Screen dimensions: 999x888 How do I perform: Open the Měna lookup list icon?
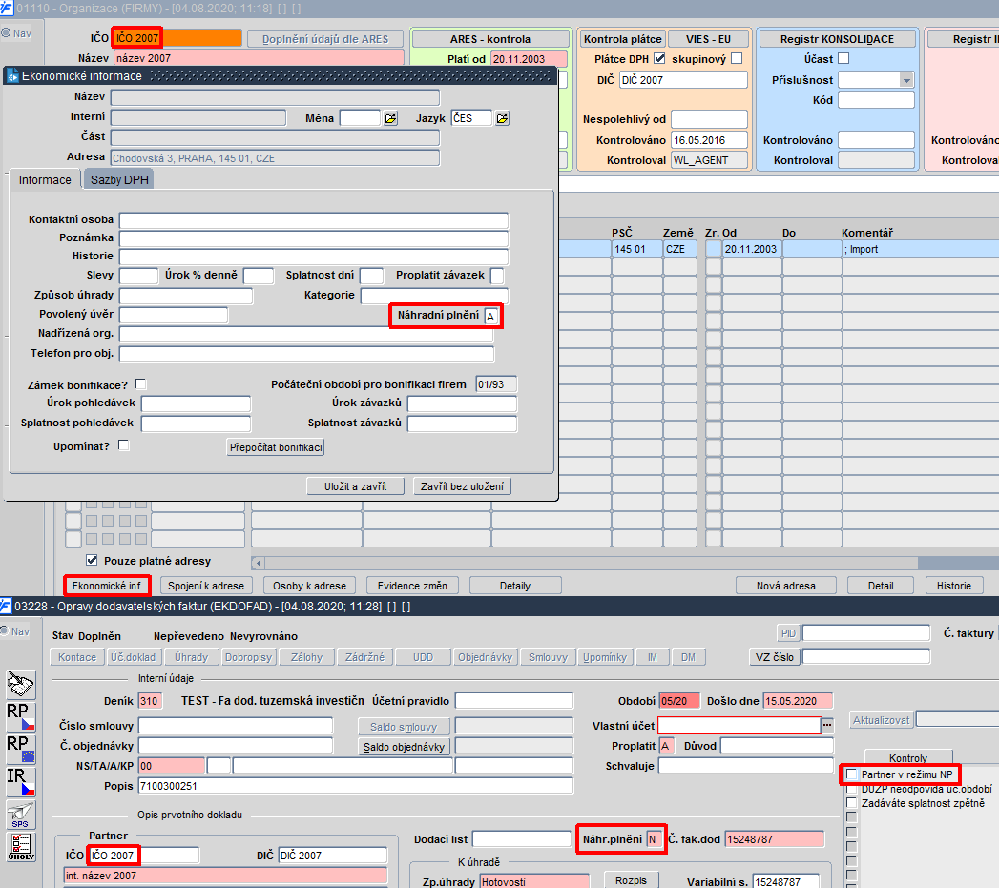click(x=390, y=118)
